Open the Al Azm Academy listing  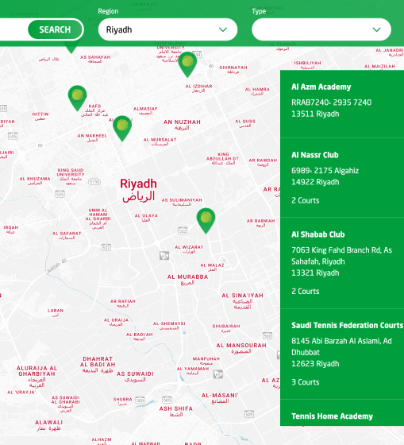tap(342, 104)
